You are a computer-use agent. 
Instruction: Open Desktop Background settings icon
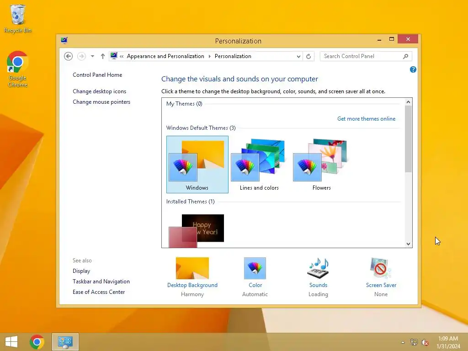click(x=192, y=268)
